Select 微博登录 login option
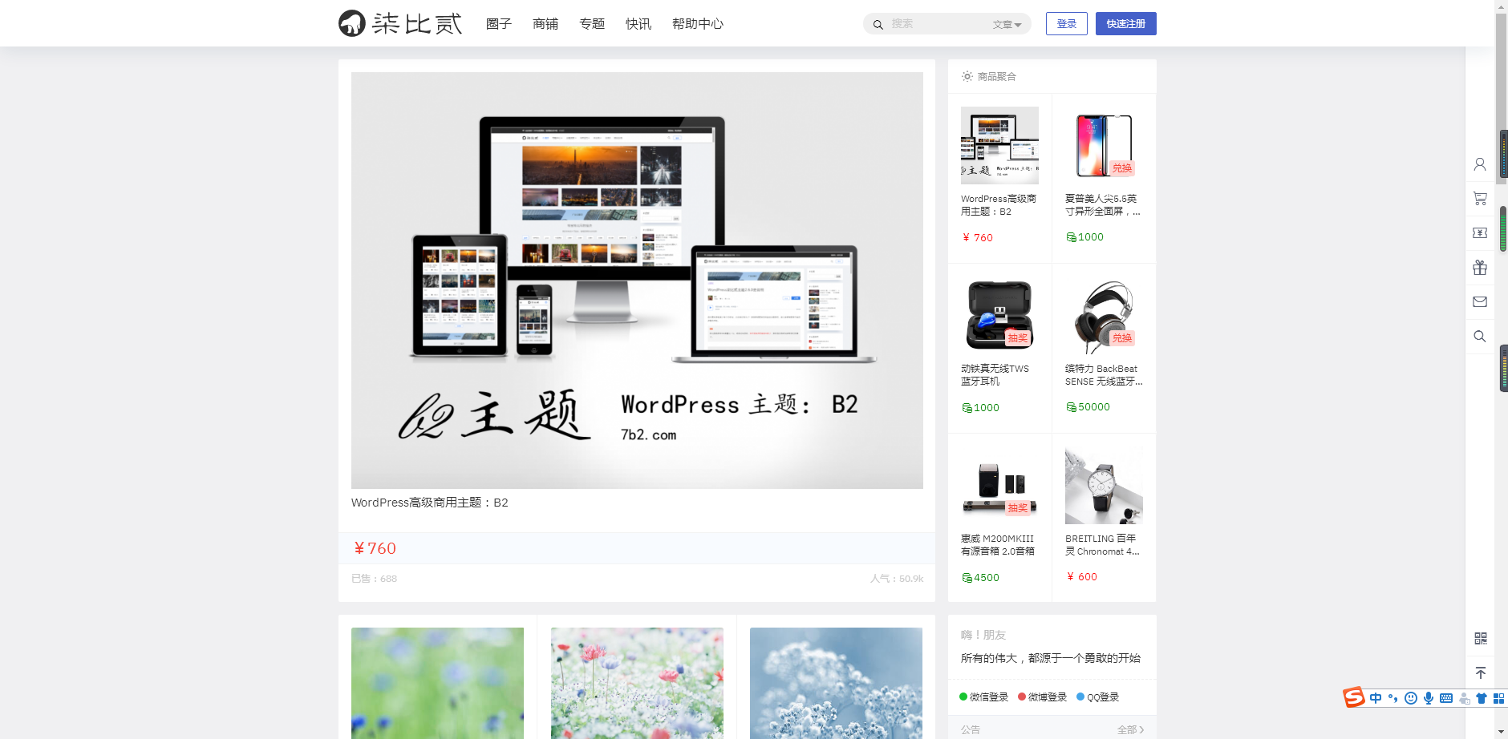The height and width of the screenshot is (739, 1508). tap(1043, 697)
